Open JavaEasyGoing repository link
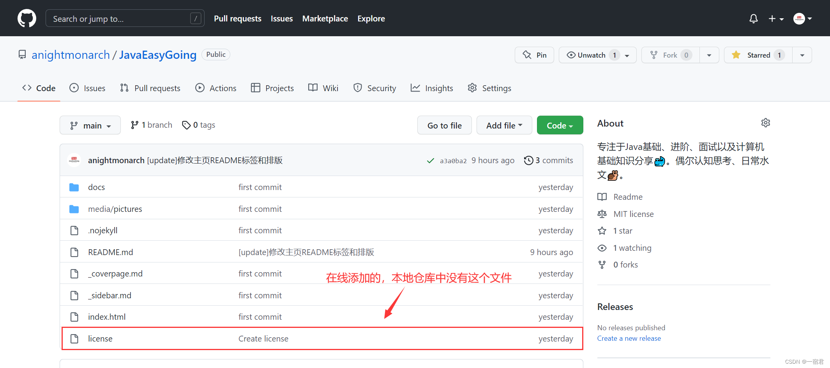 [158, 55]
